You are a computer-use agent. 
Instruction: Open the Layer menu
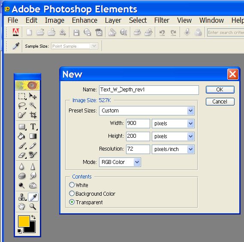(113, 20)
